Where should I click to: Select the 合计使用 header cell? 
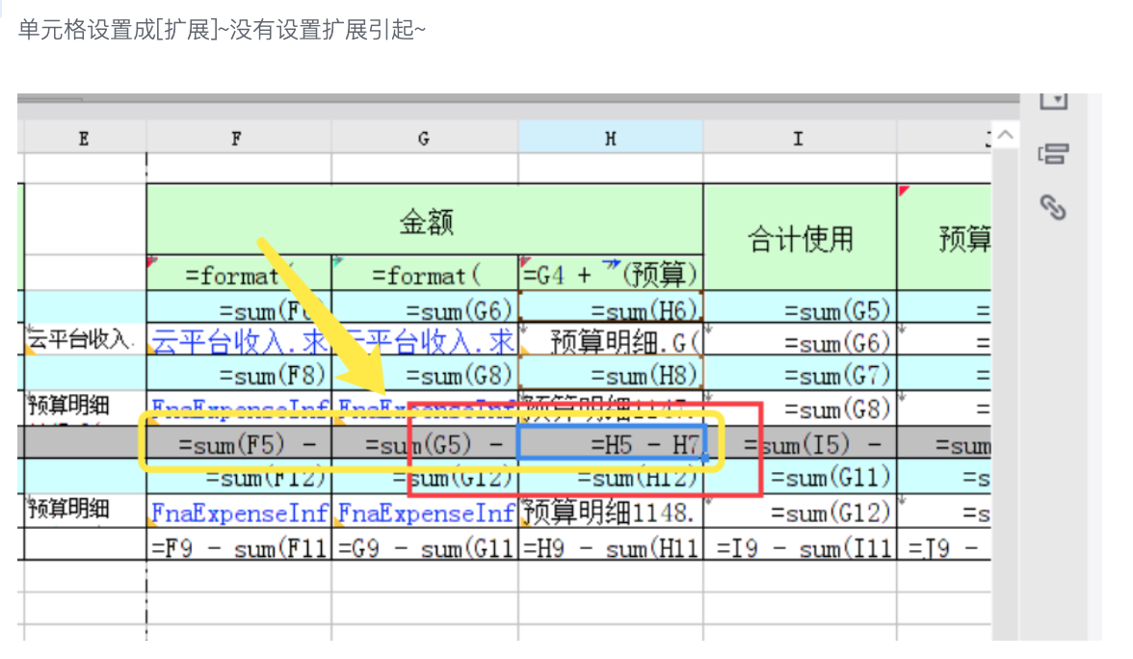(x=800, y=238)
